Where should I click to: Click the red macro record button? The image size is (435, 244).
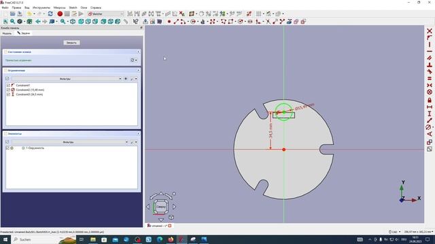click(60, 14)
